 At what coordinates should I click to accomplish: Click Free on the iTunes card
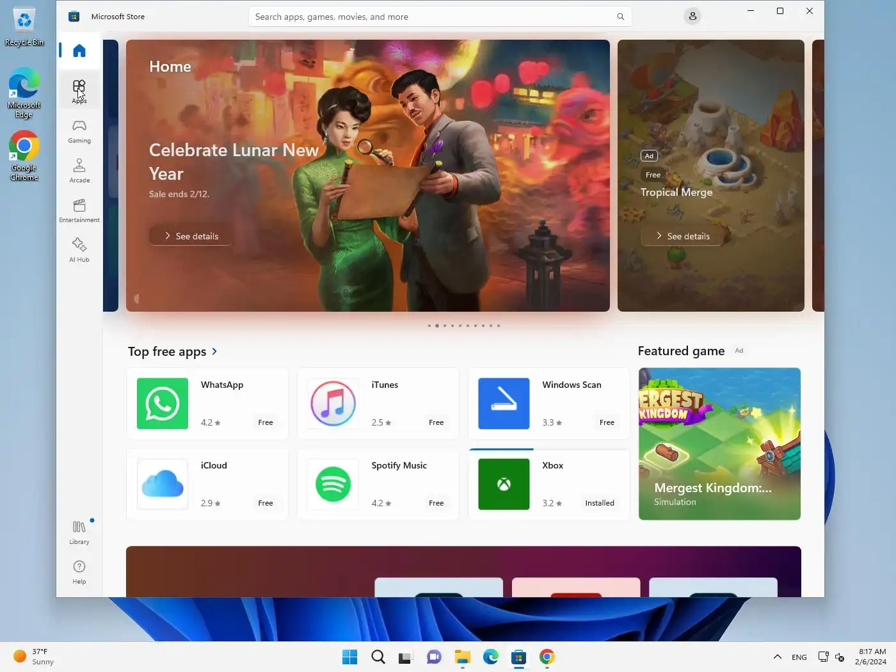[x=436, y=422]
